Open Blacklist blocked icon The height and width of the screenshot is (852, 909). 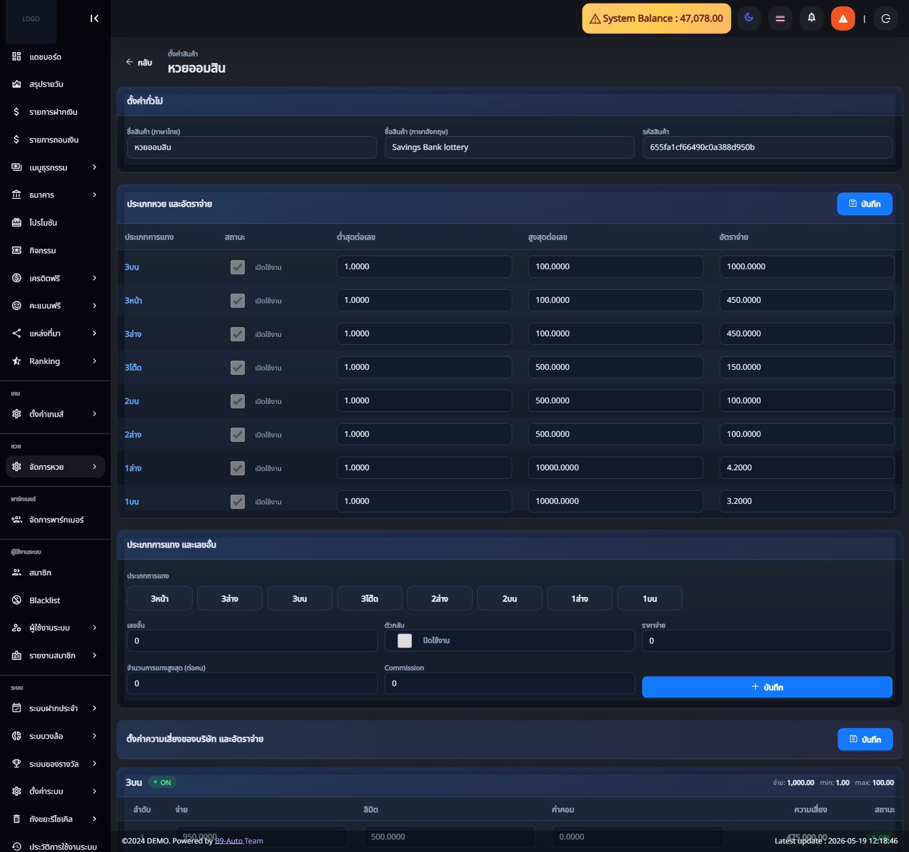[x=16, y=600]
